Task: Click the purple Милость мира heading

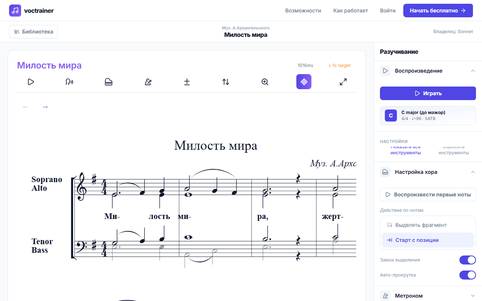Action: pyautogui.click(x=49, y=65)
